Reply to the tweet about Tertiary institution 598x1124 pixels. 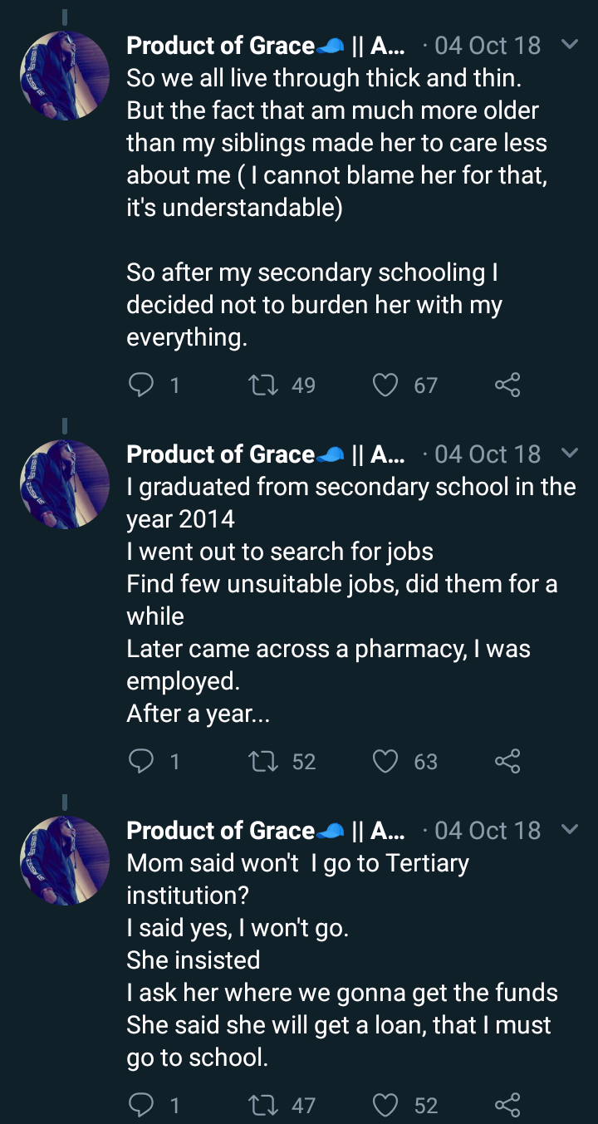[142, 1105]
